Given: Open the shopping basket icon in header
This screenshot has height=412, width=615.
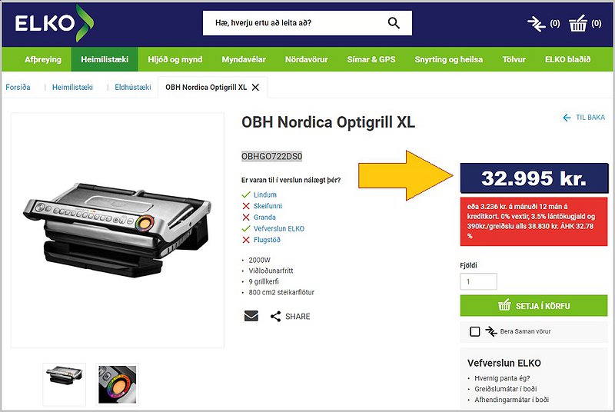Looking at the screenshot, I should tap(578, 23).
